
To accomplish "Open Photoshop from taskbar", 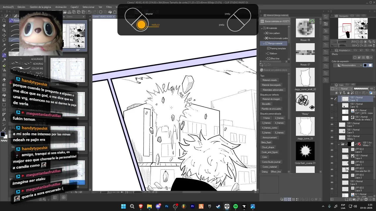I will coord(167,206).
